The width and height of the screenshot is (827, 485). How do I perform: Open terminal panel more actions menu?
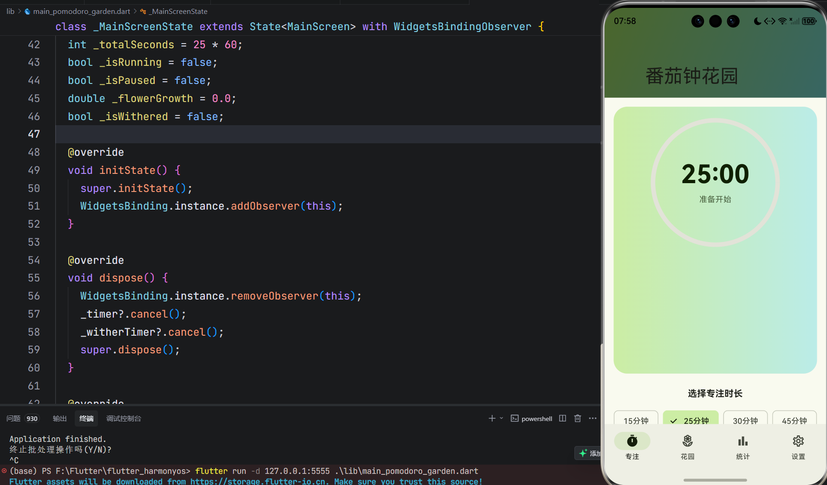click(593, 418)
